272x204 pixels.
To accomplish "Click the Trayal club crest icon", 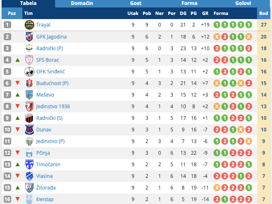I will 29,25.
